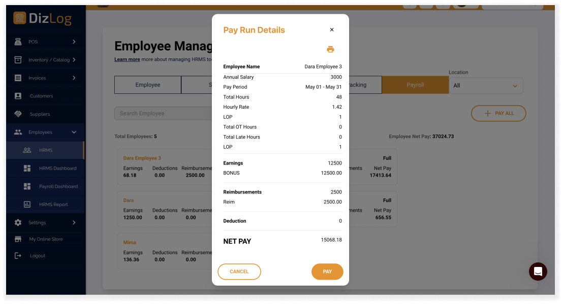
Task: Collapse the Employees menu chevron
Action: point(74,132)
